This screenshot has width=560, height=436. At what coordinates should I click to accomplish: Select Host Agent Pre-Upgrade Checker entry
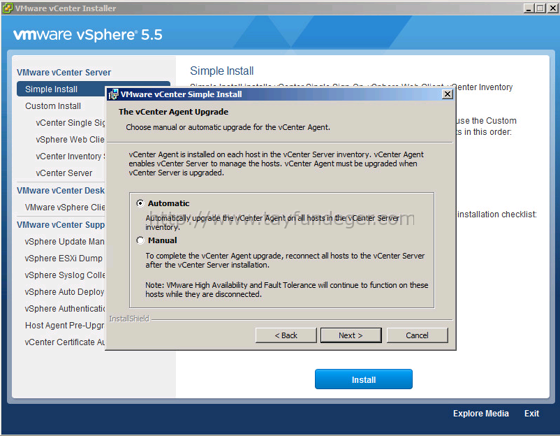point(65,325)
